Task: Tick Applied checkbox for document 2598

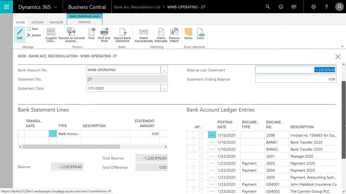Action: click(201, 135)
